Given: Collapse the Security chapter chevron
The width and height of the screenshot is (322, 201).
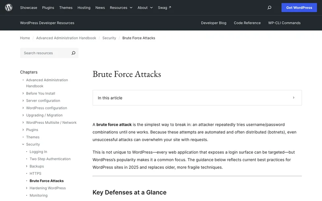Looking at the screenshot, I should click(x=23, y=144).
